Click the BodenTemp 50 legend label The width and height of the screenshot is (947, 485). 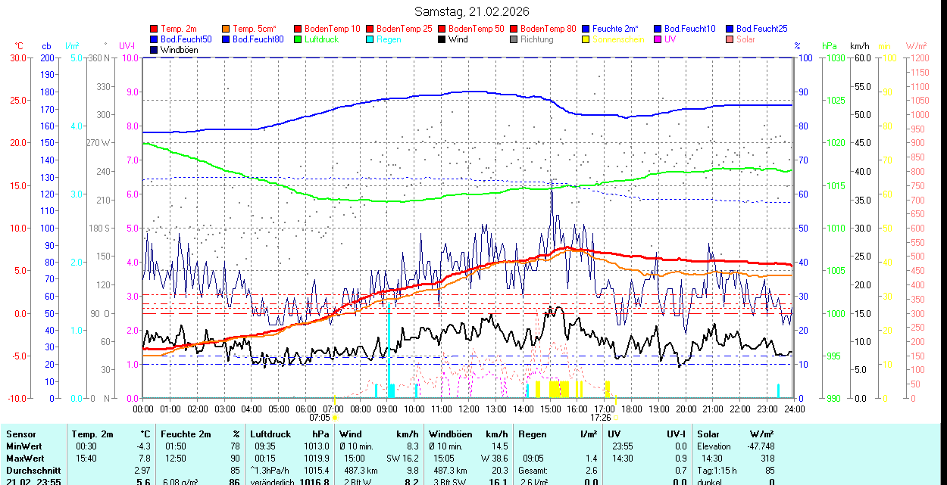click(x=476, y=29)
